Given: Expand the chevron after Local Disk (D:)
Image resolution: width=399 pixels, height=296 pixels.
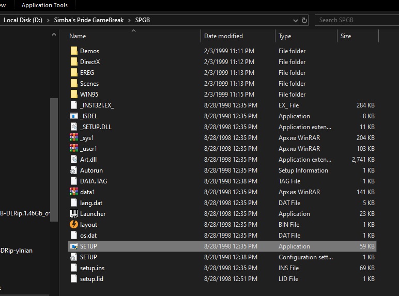Looking at the screenshot, I should (x=48, y=20).
